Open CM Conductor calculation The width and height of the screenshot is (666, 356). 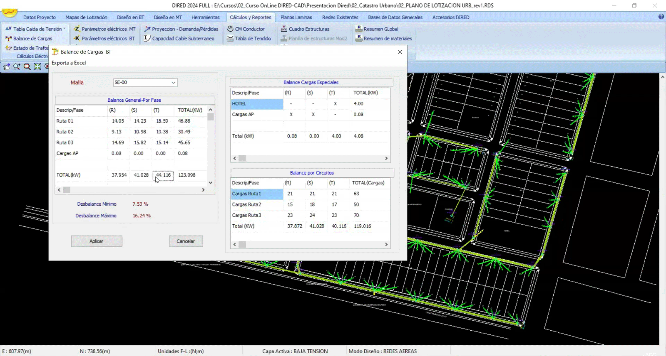pyautogui.click(x=249, y=29)
